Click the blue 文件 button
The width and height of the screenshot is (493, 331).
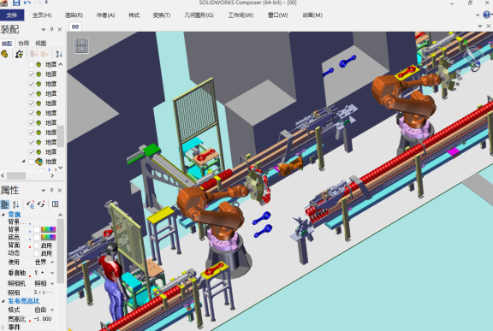12,15
